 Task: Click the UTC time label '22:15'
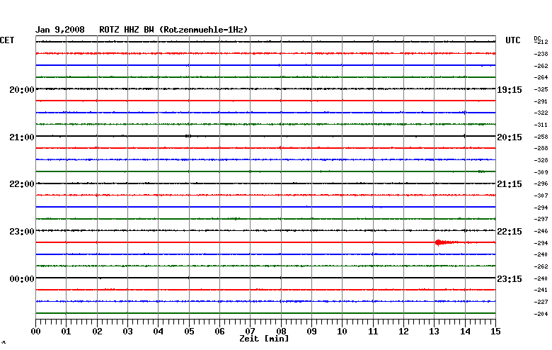pyautogui.click(x=510, y=232)
